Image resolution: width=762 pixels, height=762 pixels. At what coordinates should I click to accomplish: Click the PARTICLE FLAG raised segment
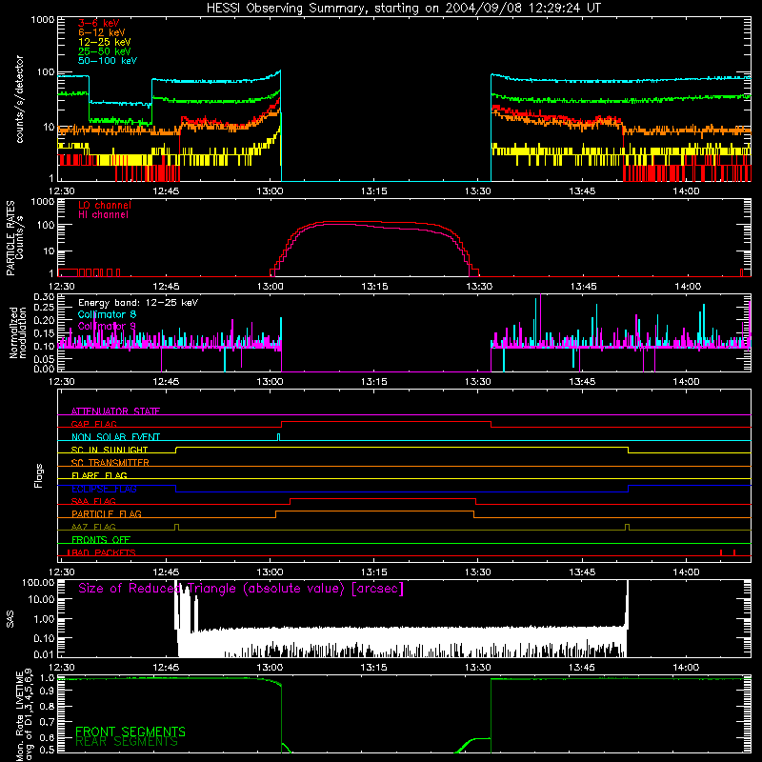point(374,511)
